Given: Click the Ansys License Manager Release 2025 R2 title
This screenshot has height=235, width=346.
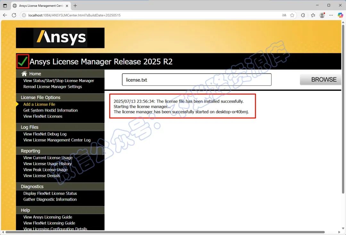Looking at the screenshot, I should (101, 62).
